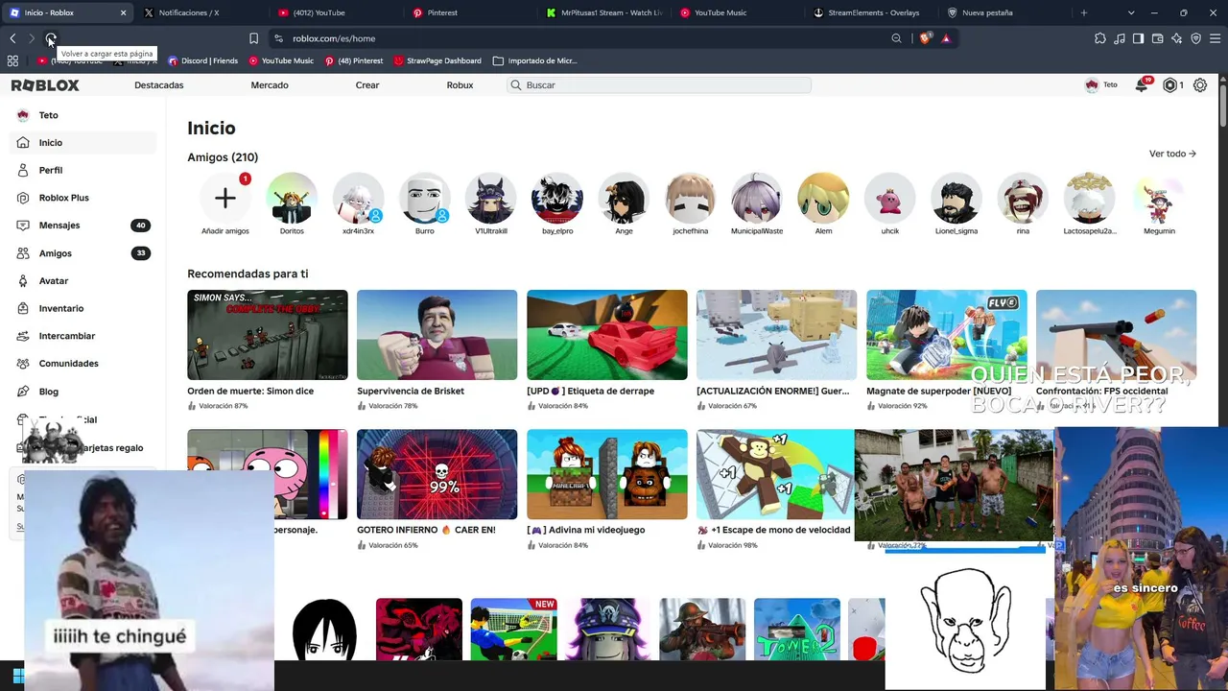Open the Leo AI sparkle icon
This screenshot has width=1228, height=691.
coord(1177,38)
